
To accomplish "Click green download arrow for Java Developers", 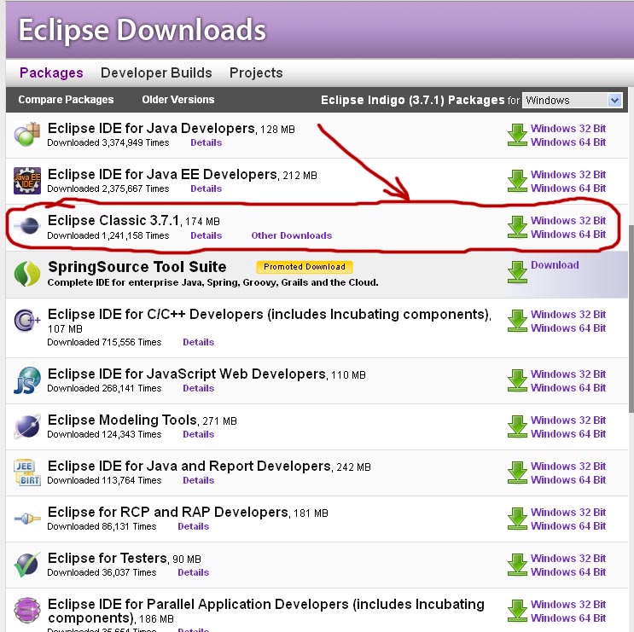I will pos(517,135).
